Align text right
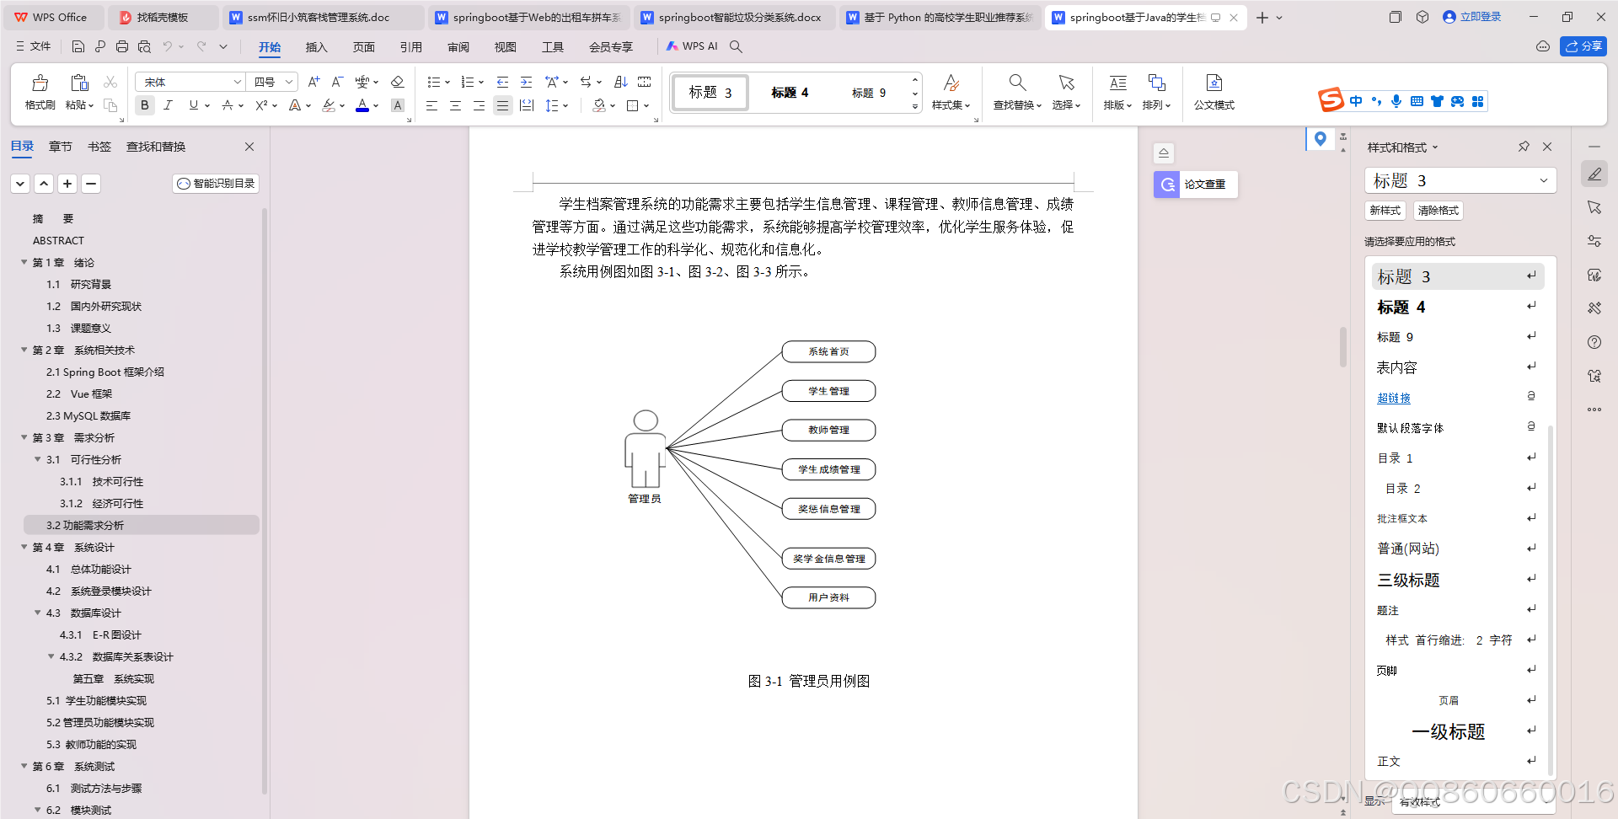The height and width of the screenshot is (819, 1618). coord(479,105)
